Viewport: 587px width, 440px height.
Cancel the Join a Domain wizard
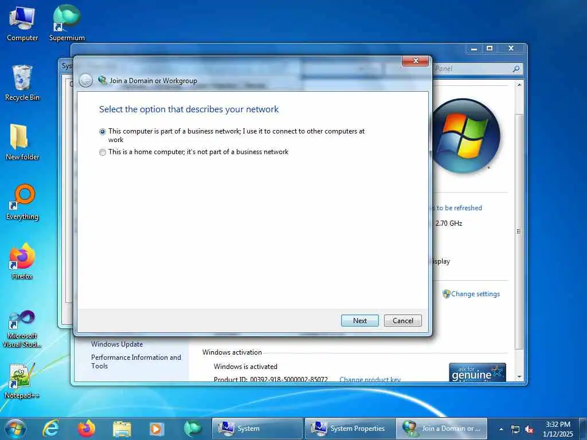tap(403, 321)
